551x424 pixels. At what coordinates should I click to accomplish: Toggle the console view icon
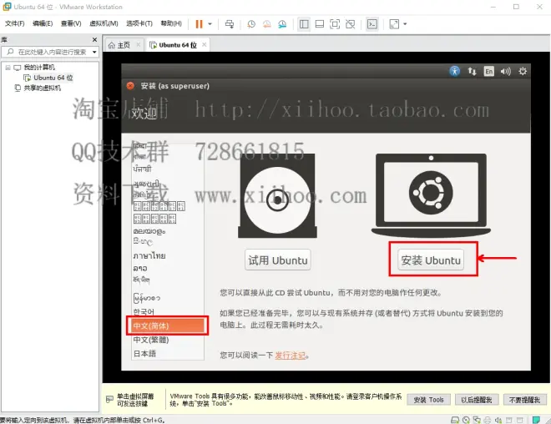pyautogui.click(x=372, y=24)
